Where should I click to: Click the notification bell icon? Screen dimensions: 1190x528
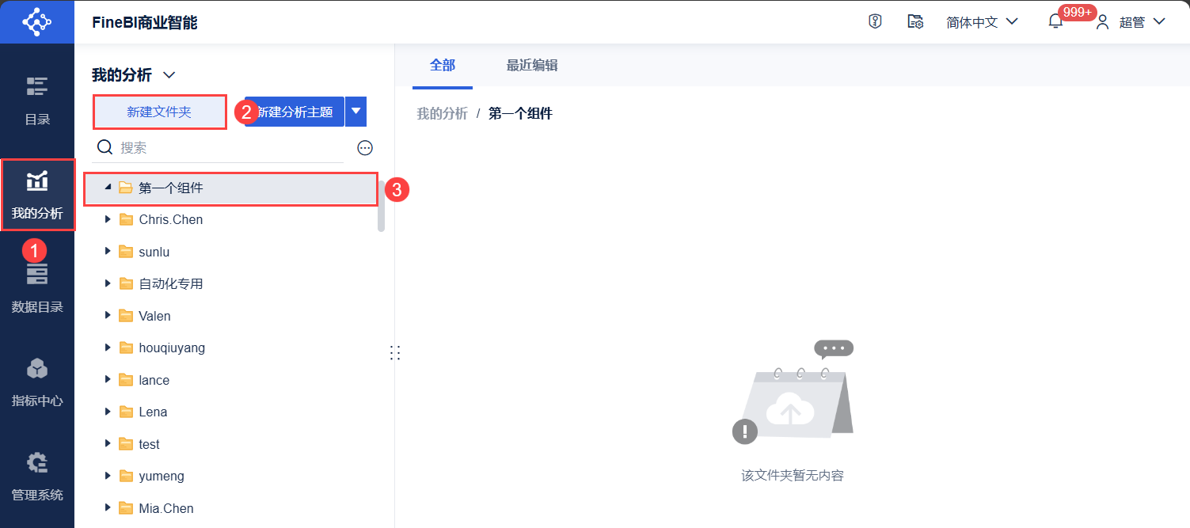(1055, 22)
